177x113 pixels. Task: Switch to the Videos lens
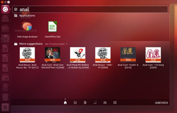pos(115,103)
